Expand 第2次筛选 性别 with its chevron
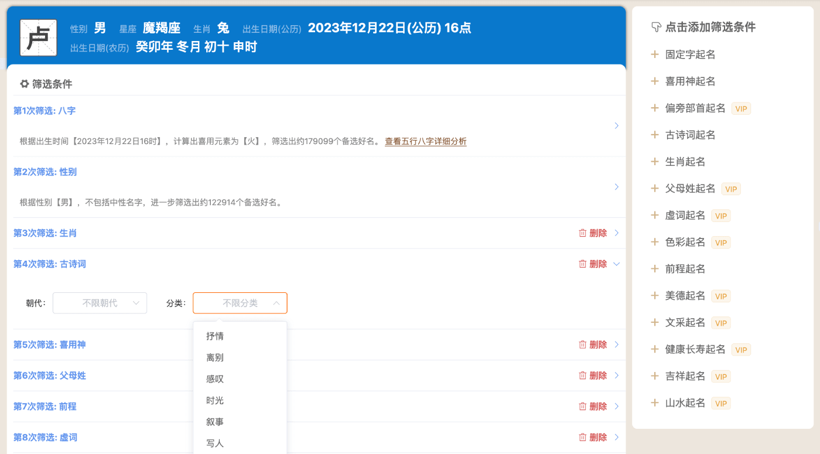 click(x=616, y=187)
